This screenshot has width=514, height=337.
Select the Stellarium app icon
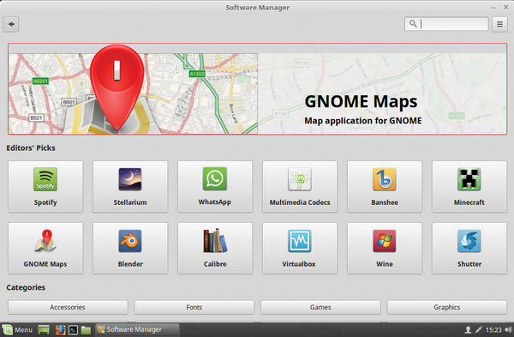coord(130,179)
